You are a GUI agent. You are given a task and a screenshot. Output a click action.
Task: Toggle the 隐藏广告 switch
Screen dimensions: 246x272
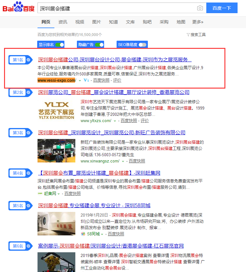point(99,45)
